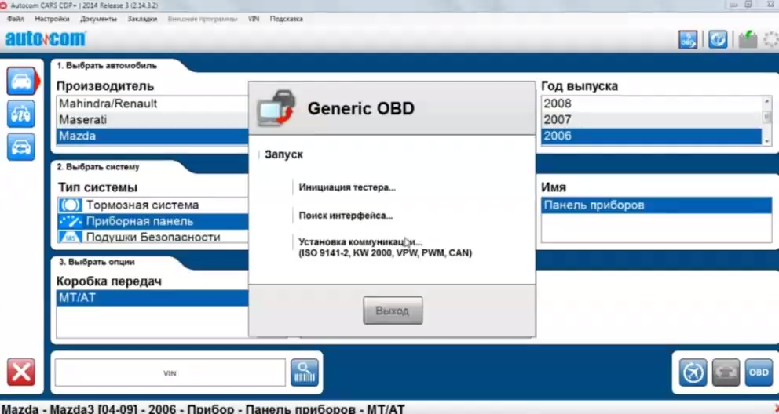Click the gray phone icon at bottom right
This screenshot has width=779, height=414.
pyautogui.click(x=726, y=372)
